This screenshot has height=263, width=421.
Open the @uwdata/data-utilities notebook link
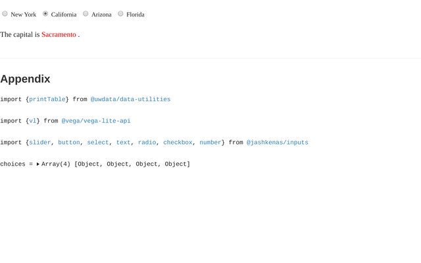[130, 99]
